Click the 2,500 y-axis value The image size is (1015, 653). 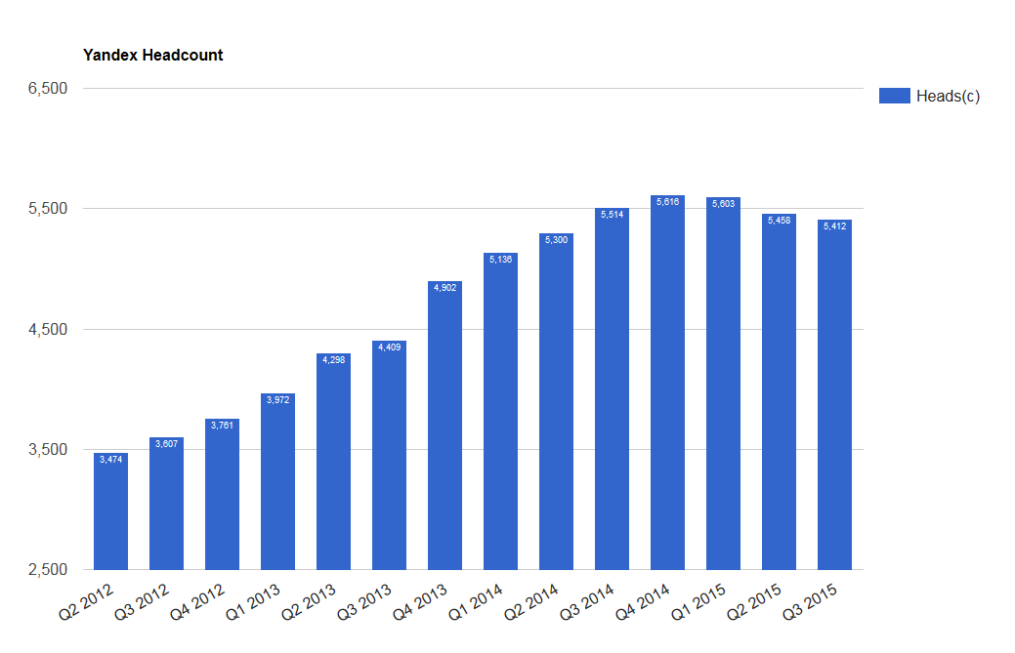[x=48, y=570]
